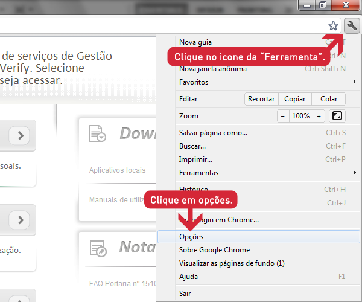Screen dimensions: 362x302
Task: Open Visualizar as páginas de fundo
Action: (x=231, y=263)
